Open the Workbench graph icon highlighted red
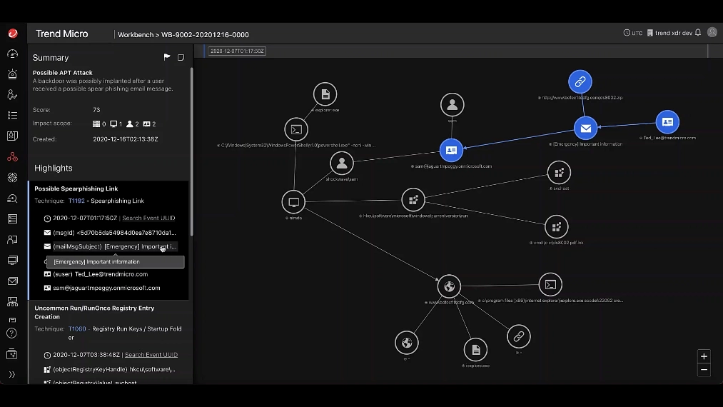Image resolution: width=723 pixels, height=407 pixels. [x=12, y=157]
